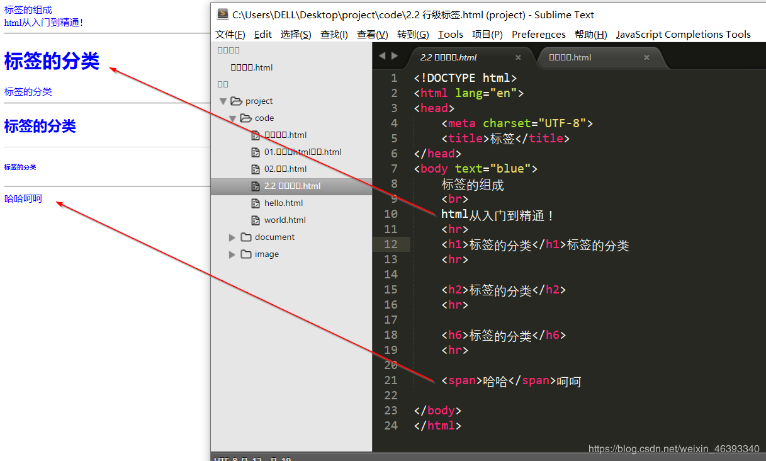Open the Tools menu
Viewport: 766px width, 461px height.
(x=451, y=35)
